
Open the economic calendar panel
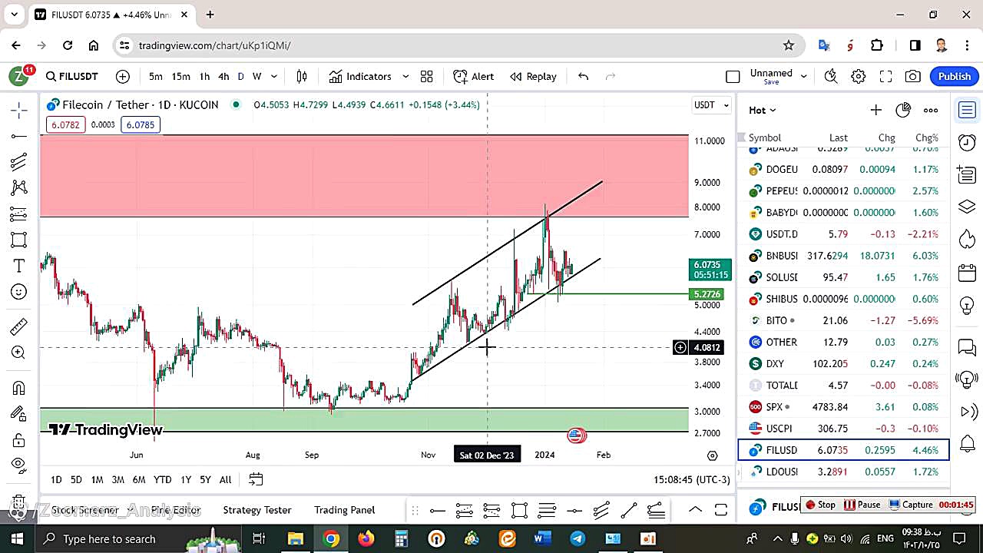click(x=967, y=273)
